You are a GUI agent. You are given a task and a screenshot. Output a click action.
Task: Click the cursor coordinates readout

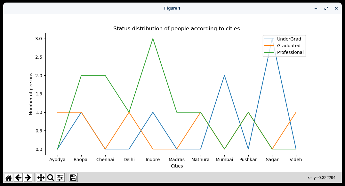click(x=321, y=178)
